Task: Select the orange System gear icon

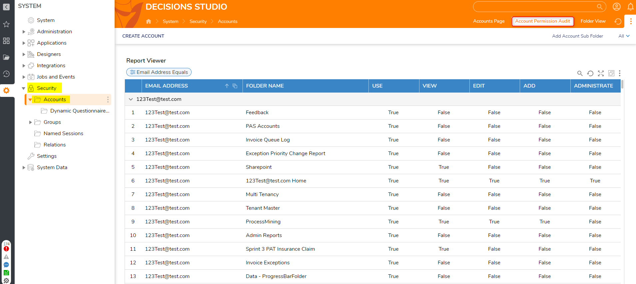Action: [6, 90]
